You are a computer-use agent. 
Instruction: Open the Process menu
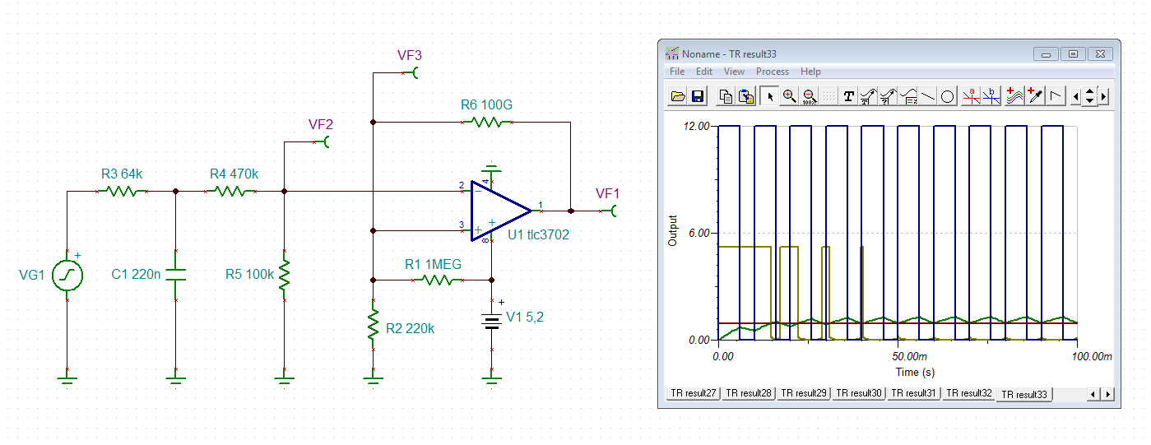click(773, 72)
